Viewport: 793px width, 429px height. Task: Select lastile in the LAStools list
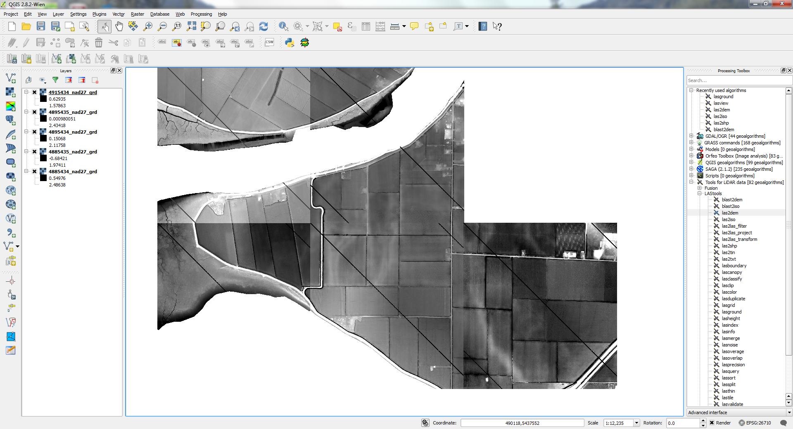point(727,398)
